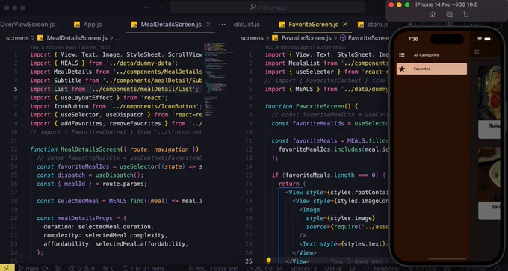Viewport: 508px width, 271px height.
Task: Open git blame You, 3 days ago in status bar
Action: click(213, 269)
